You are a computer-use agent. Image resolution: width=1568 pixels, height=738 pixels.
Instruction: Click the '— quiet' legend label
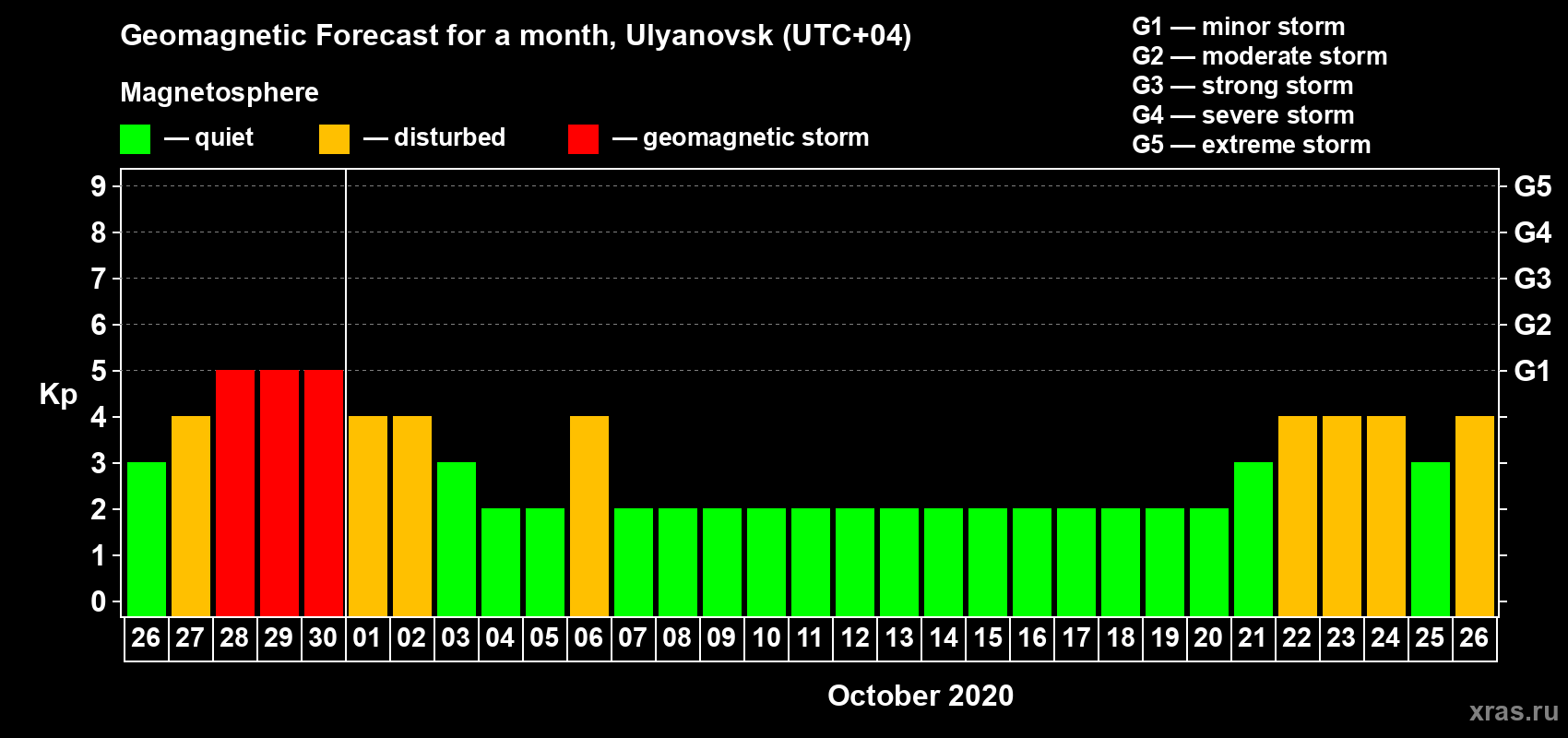(208, 137)
